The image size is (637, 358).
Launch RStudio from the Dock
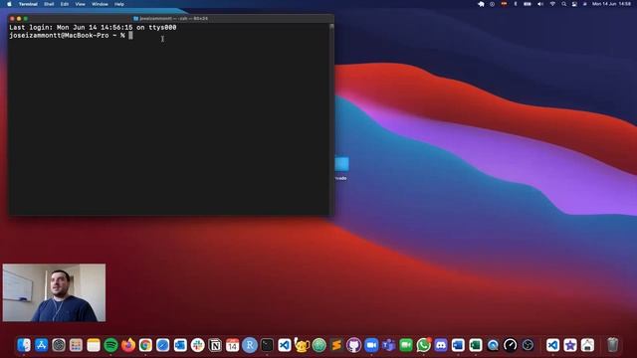[250, 345]
